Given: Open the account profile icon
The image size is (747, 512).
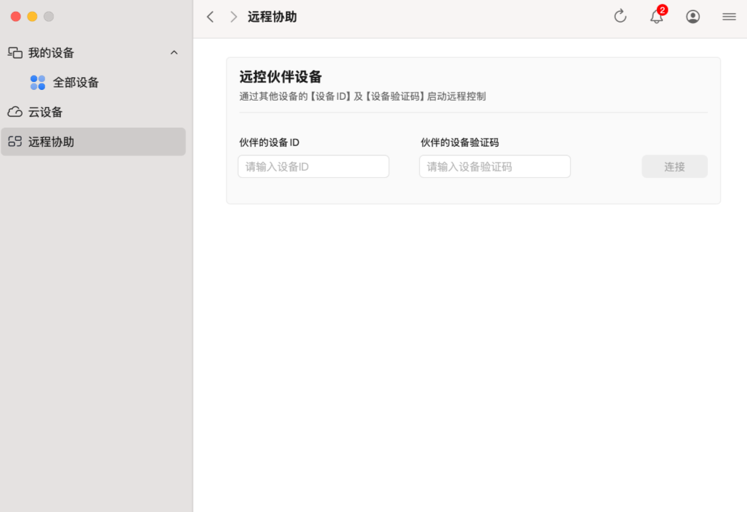Looking at the screenshot, I should point(693,16).
